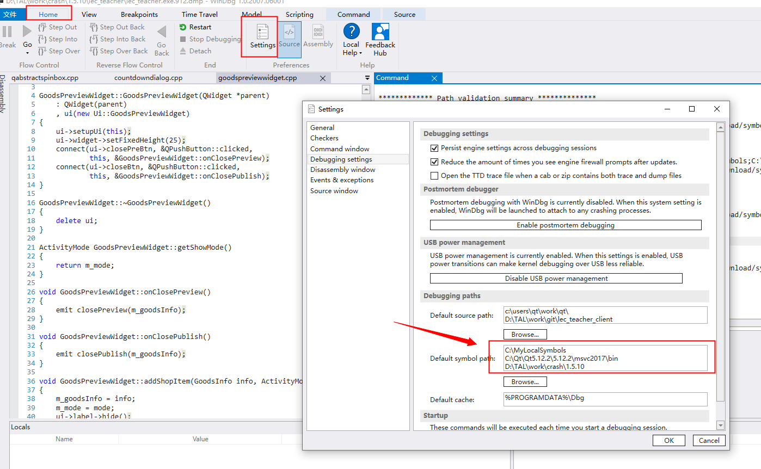Click the Value column header in Locals
The image size is (761, 469).
[x=200, y=439]
